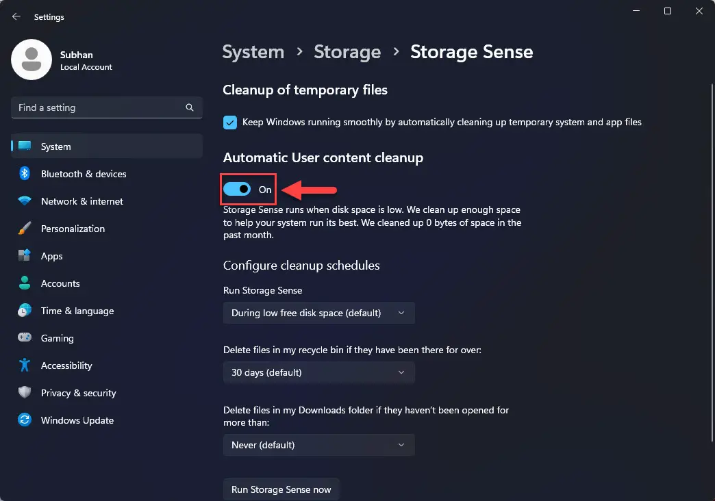Click the Bluetooth icon in sidebar
Screen dimensions: 715x501
point(25,174)
